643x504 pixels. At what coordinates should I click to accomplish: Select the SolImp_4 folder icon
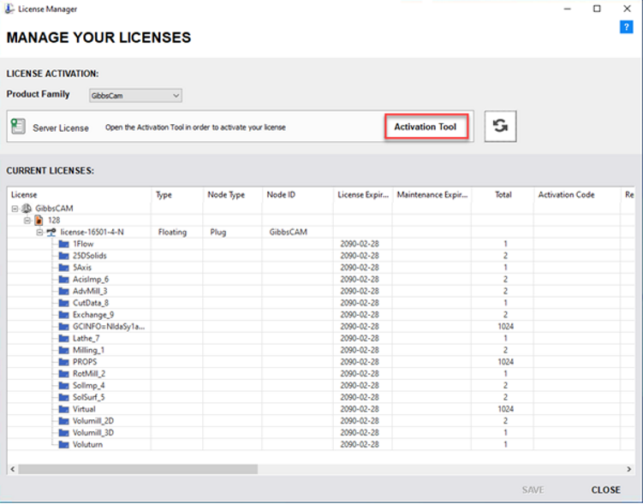tap(63, 386)
